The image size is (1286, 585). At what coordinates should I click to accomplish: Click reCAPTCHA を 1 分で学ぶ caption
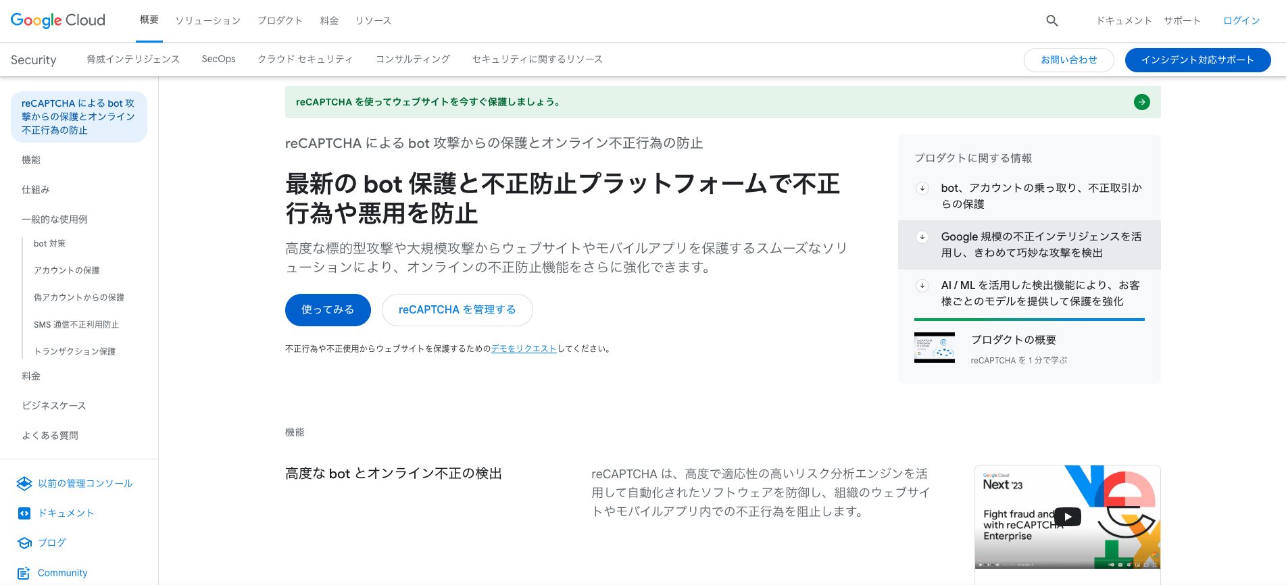coord(1019,361)
